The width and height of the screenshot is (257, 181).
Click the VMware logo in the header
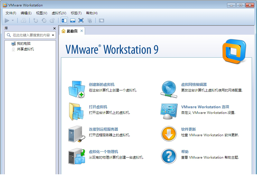pyautogui.click(x=234, y=51)
